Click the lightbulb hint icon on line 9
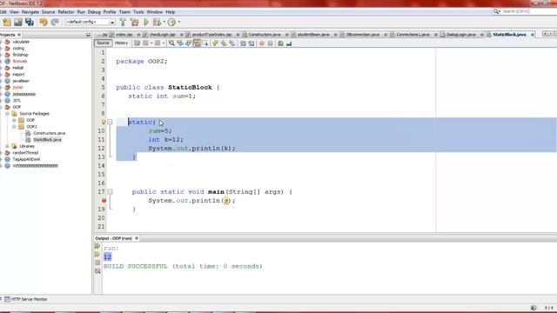The width and height of the screenshot is (557, 313). 104,122
